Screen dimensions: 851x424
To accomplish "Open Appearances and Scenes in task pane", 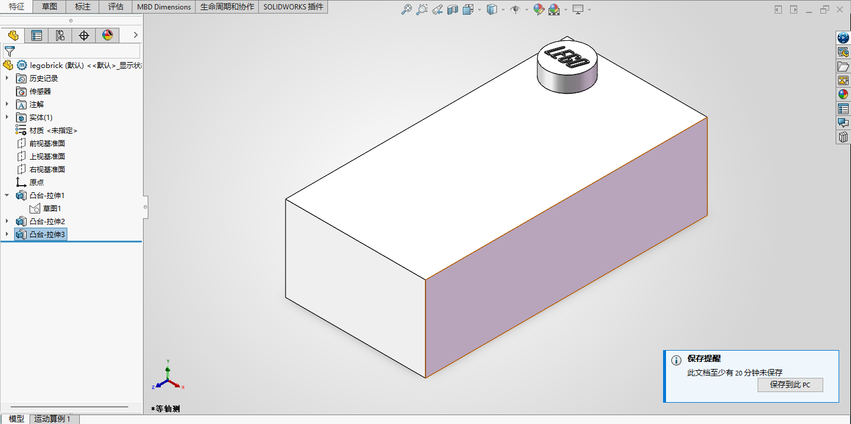I will pos(843,95).
